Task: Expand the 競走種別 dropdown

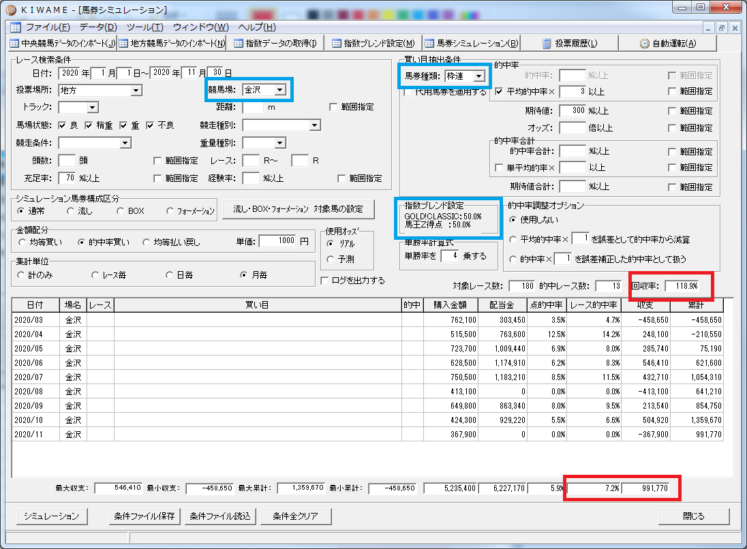Action: pyautogui.click(x=314, y=125)
